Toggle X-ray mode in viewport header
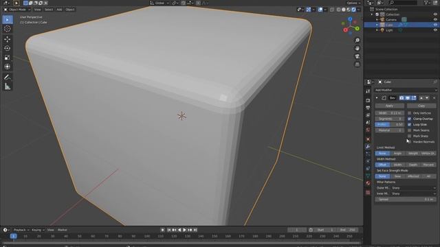Image resolution: width=440 pixels, height=247 pixels. click(332, 10)
